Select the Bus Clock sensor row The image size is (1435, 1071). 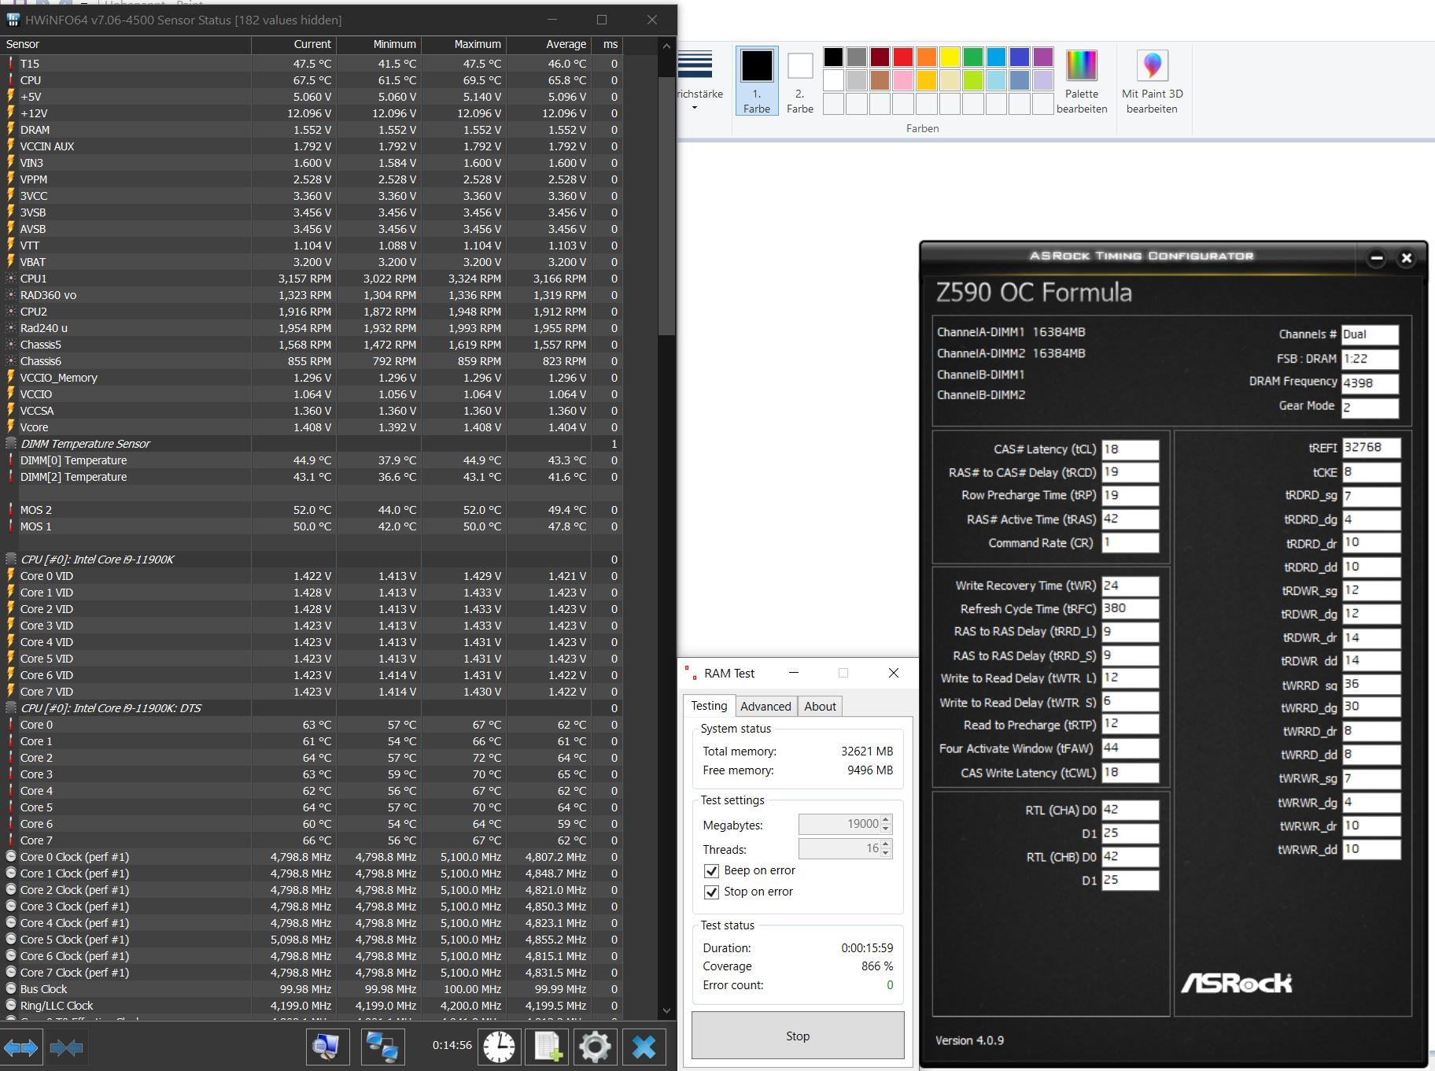point(312,989)
